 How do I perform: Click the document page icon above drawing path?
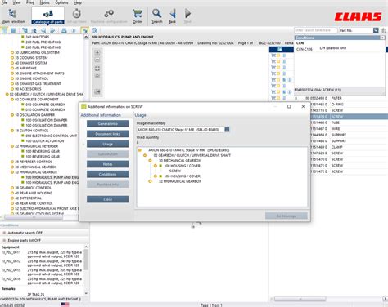click(95, 30)
